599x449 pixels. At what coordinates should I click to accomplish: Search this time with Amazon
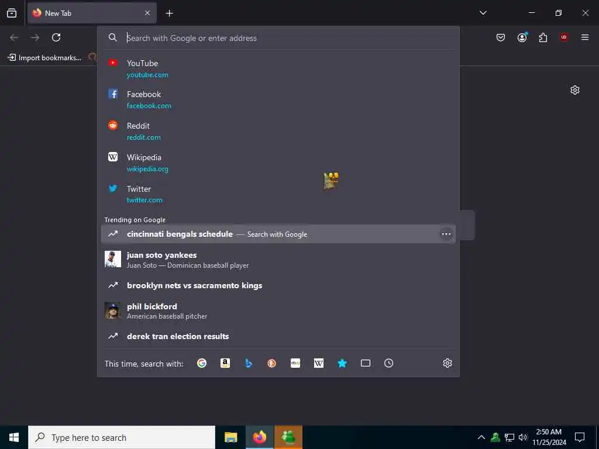(225, 363)
